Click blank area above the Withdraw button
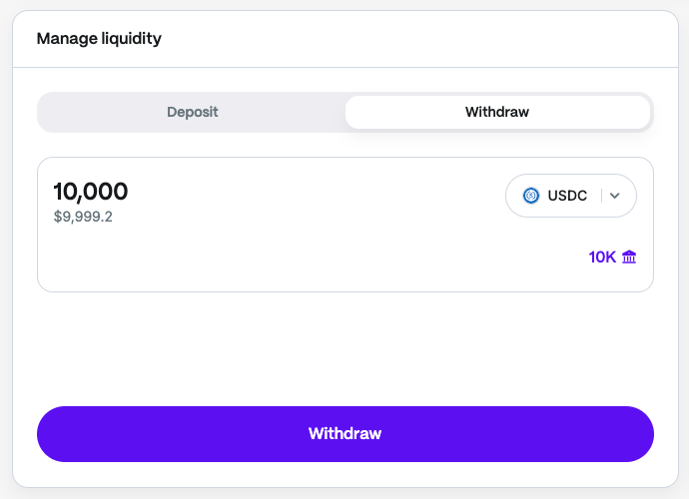Screen dimensions: 689x499 344,349
